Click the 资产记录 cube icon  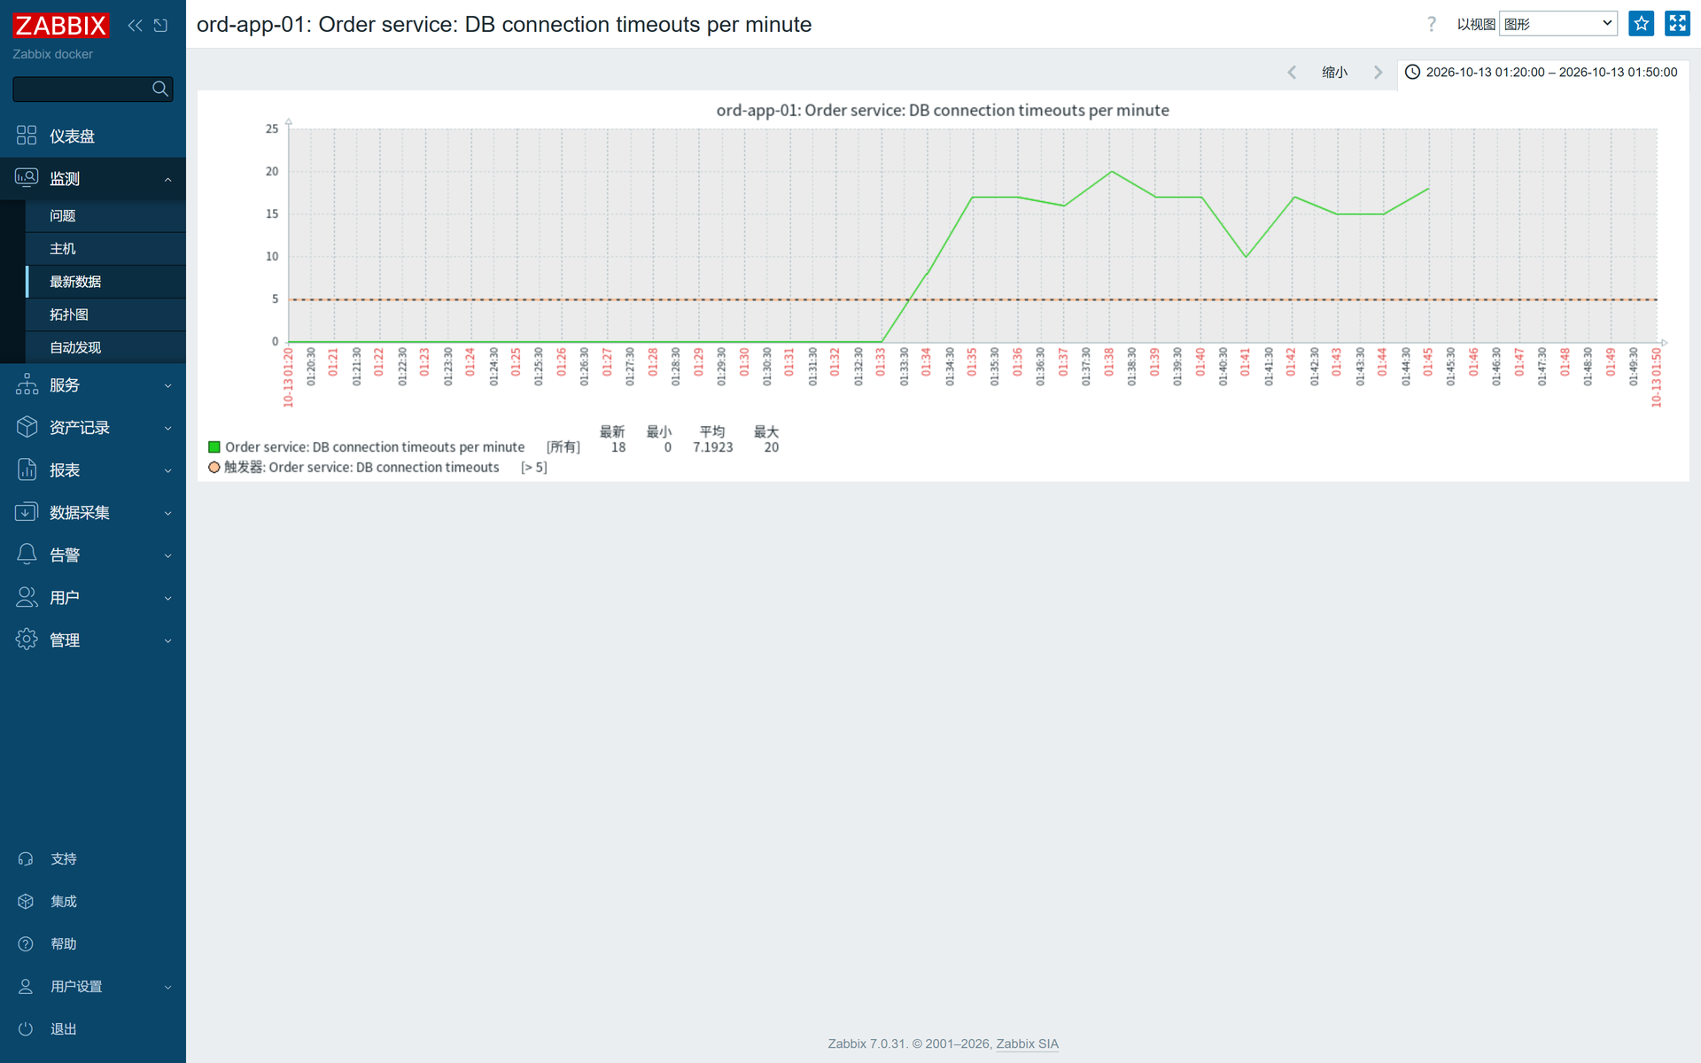pos(27,427)
